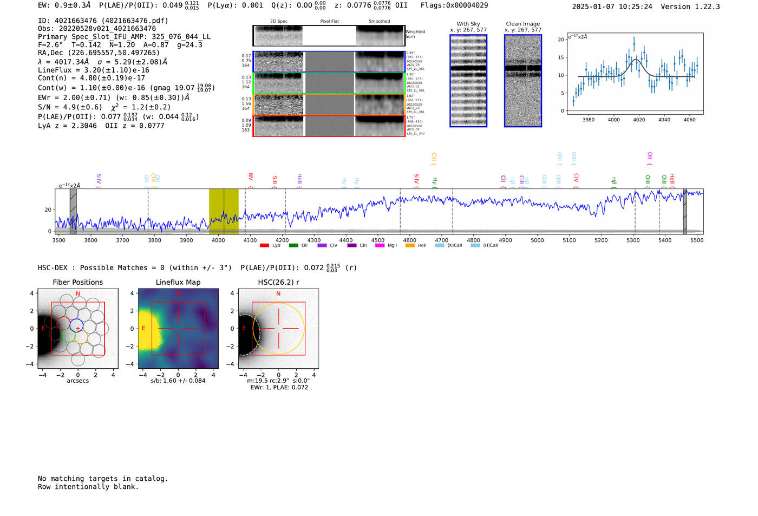Click the red fiber circle in Fiber Positions
This screenshot has width=758, height=516.
tap(63, 324)
